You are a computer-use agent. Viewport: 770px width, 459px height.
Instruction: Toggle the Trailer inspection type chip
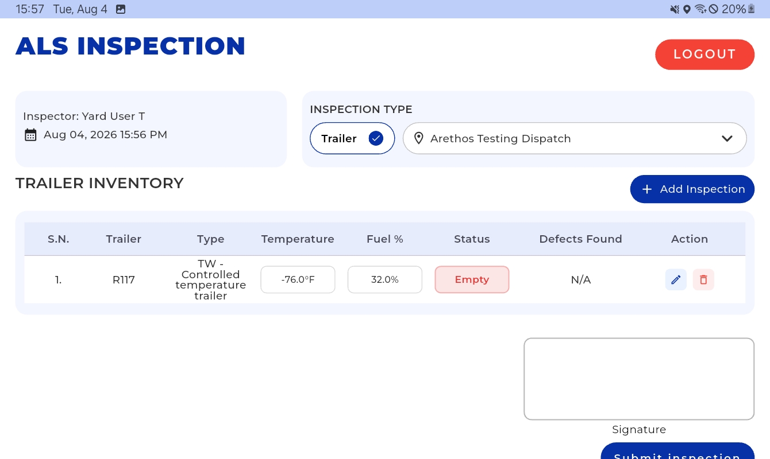point(352,138)
